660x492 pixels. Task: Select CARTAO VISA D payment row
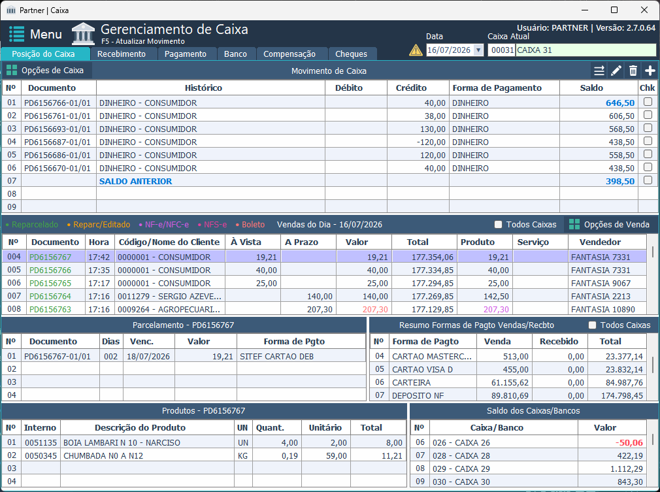point(508,369)
